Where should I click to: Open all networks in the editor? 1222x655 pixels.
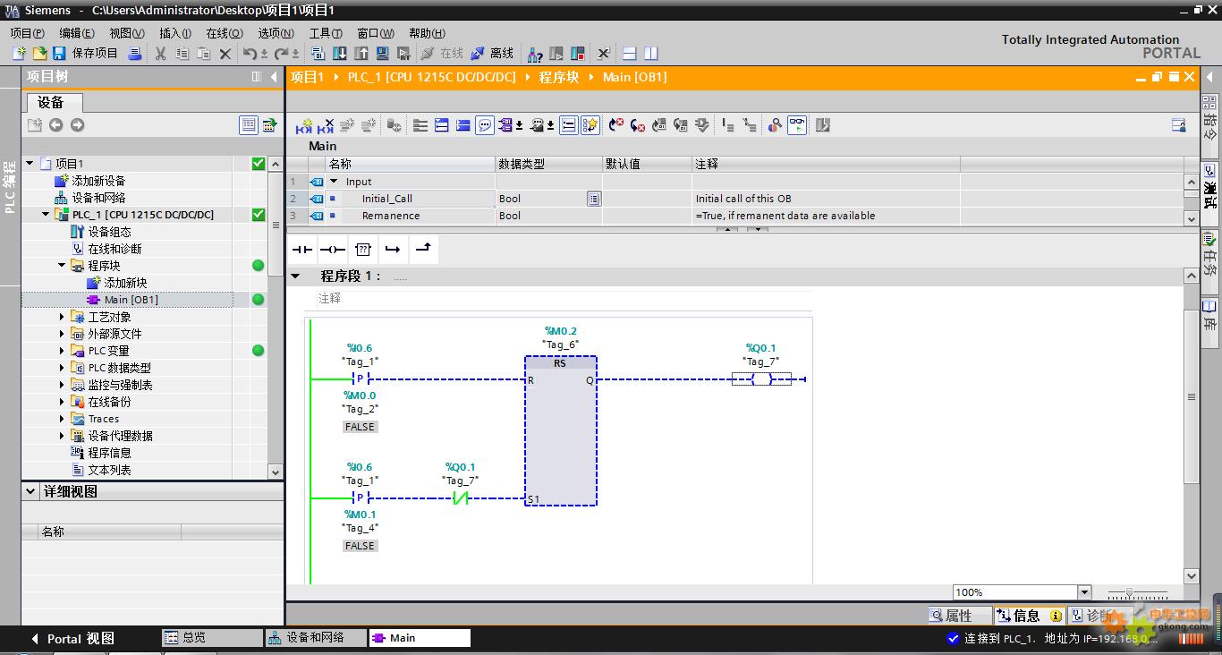(442, 125)
